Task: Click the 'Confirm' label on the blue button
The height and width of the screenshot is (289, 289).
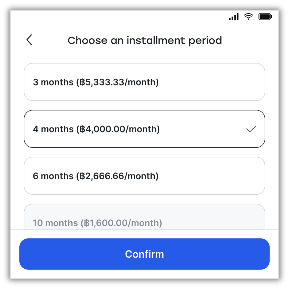Action: click(144, 254)
